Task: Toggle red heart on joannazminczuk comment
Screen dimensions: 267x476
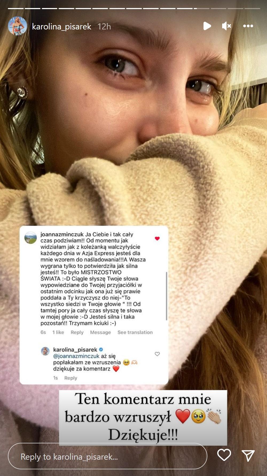Action: click(x=157, y=238)
